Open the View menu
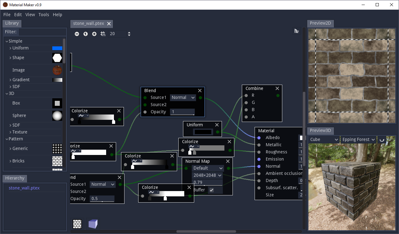 30,15
